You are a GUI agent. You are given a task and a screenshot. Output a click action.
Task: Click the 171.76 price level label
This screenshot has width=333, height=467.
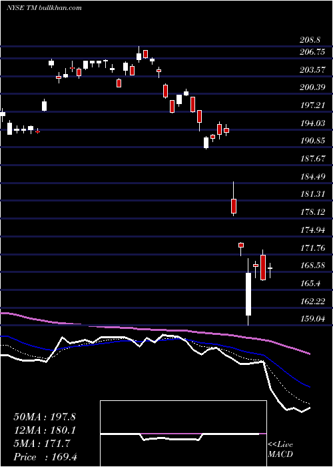point(312,248)
